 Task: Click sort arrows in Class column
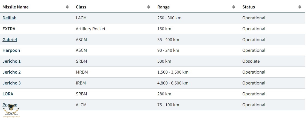(149, 7)
